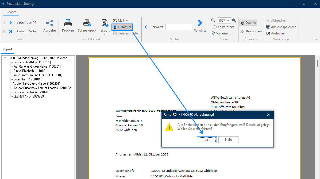Click the Seite 1 von 14 label

click(x=26, y=22)
